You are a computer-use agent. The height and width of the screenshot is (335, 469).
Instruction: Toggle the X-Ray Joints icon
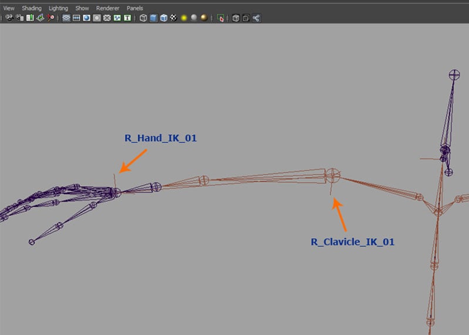[x=256, y=18]
